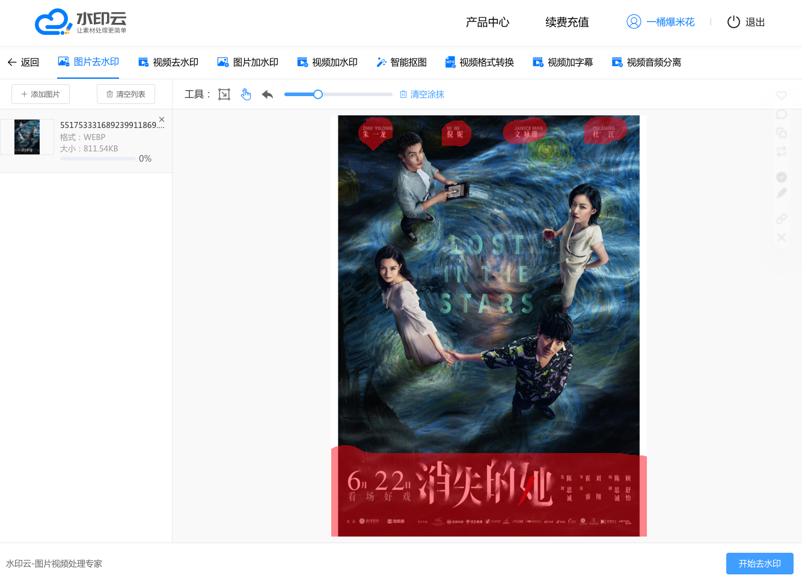Switch to the 视频去水印 tab
Screen dimensions: 802x578
(x=168, y=62)
